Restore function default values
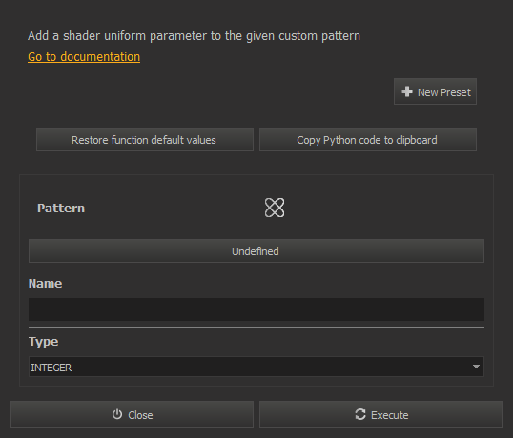 coord(145,140)
